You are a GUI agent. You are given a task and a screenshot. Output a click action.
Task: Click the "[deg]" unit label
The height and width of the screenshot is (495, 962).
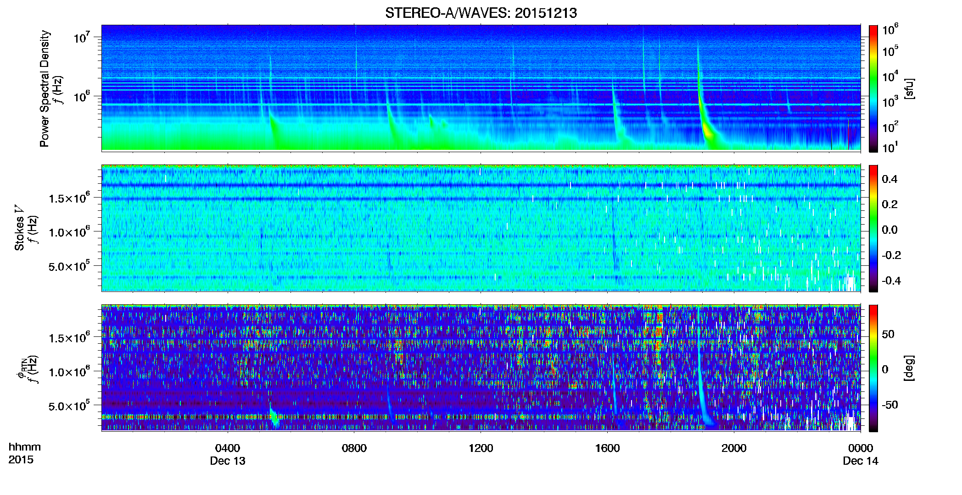point(909,368)
